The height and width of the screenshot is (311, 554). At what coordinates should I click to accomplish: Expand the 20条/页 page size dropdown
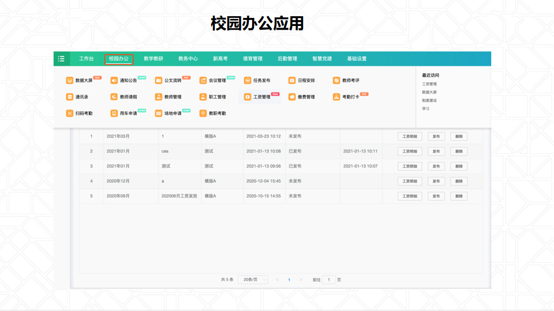point(253,280)
